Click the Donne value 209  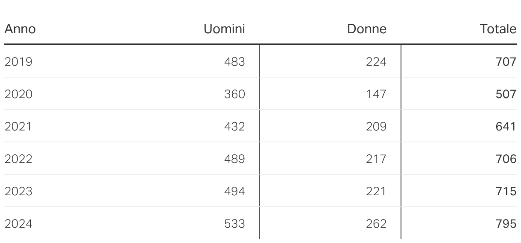pyautogui.click(x=376, y=127)
